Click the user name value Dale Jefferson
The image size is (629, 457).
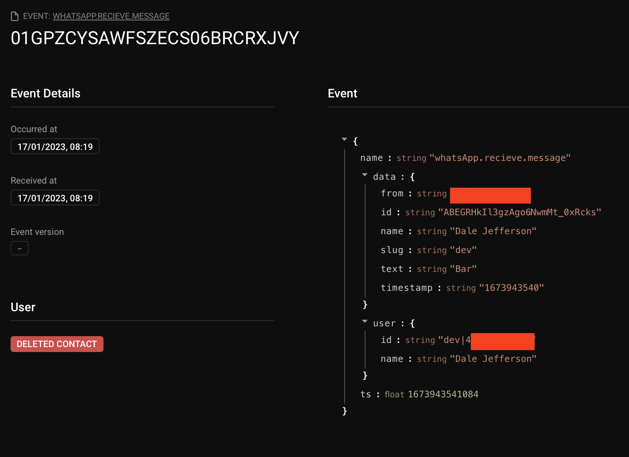(x=493, y=358)
